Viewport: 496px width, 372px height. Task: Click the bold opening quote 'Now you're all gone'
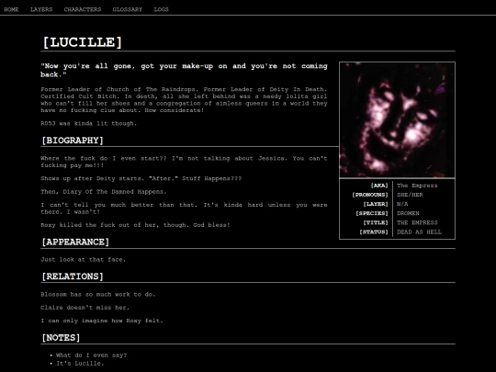pyautogui.click(x=184, y=70)
